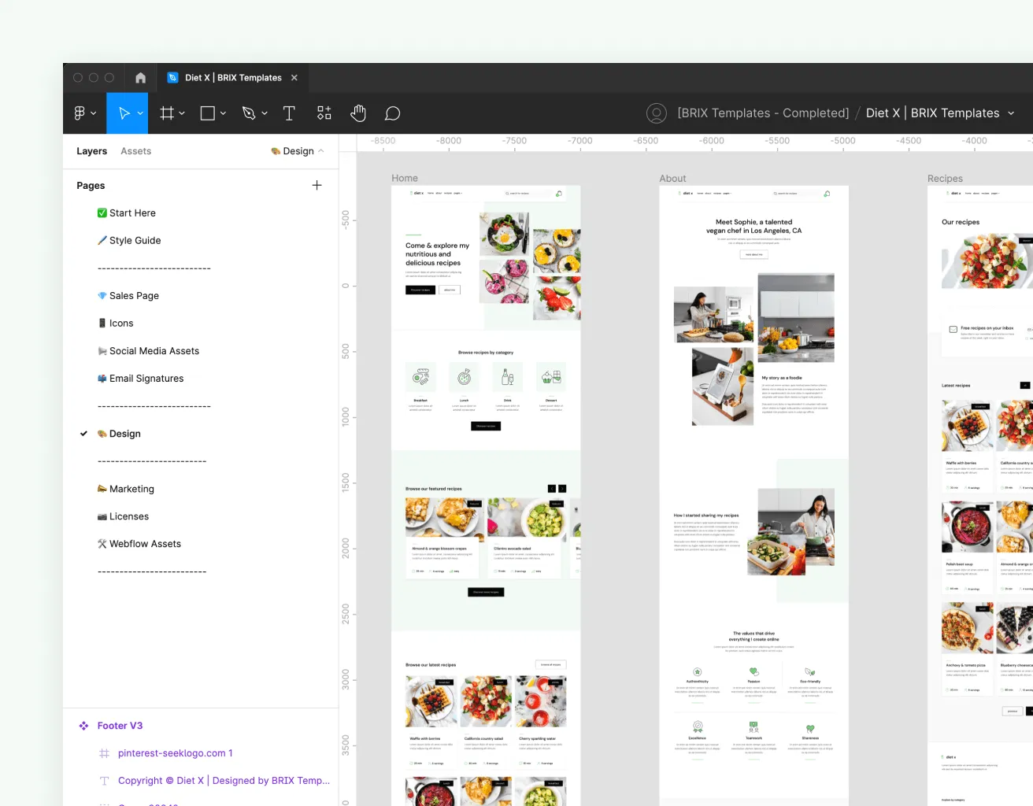
Task: Go back to files with the Home icon
Action: coord(140,77)
